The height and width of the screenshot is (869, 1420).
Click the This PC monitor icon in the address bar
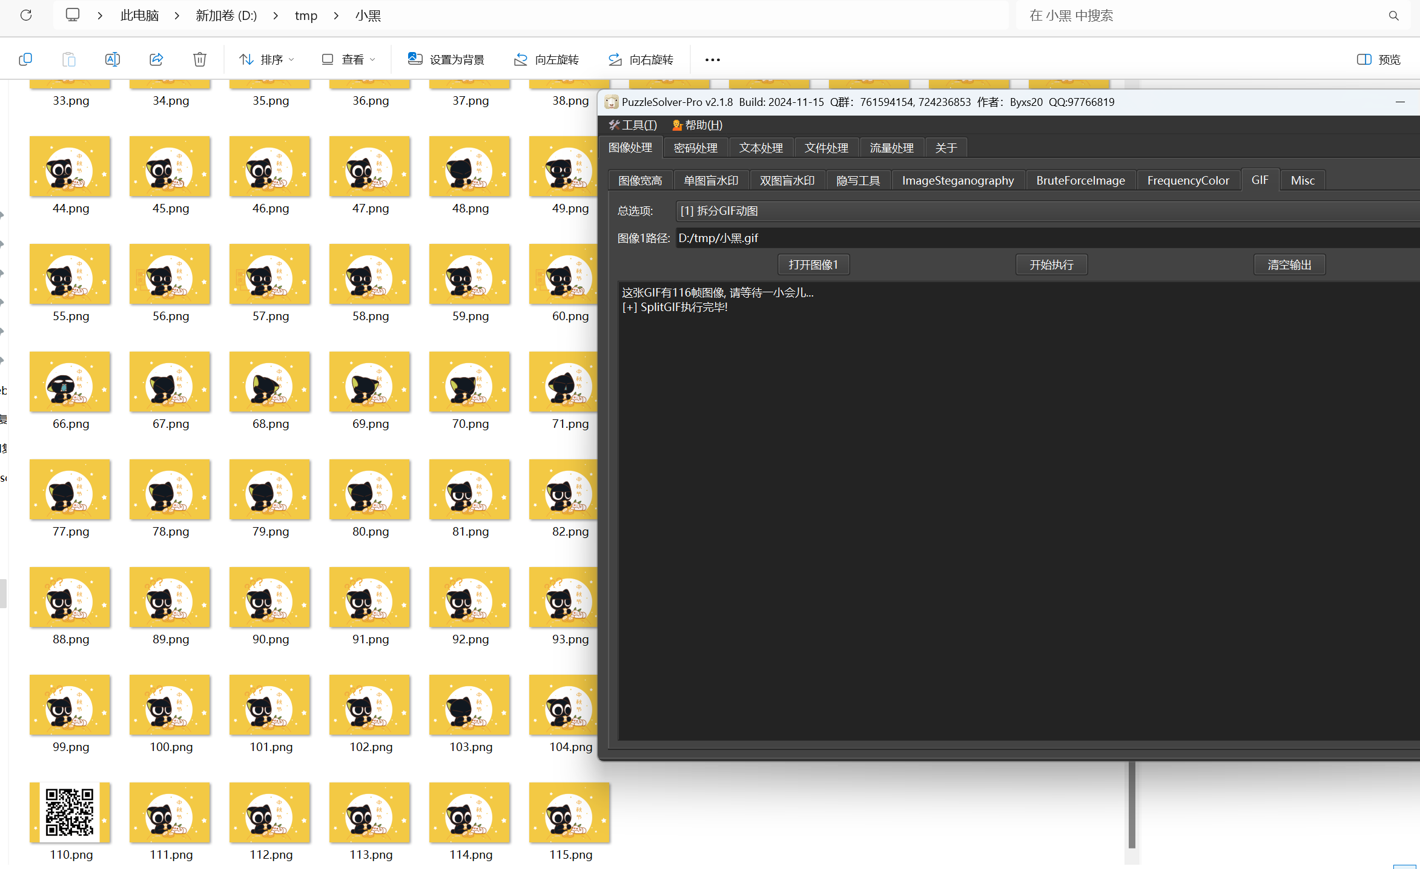pos(73,15)
